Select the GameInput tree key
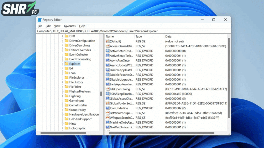Image resolution: width=264 pixels, height=148 pixels. (76, 100)
